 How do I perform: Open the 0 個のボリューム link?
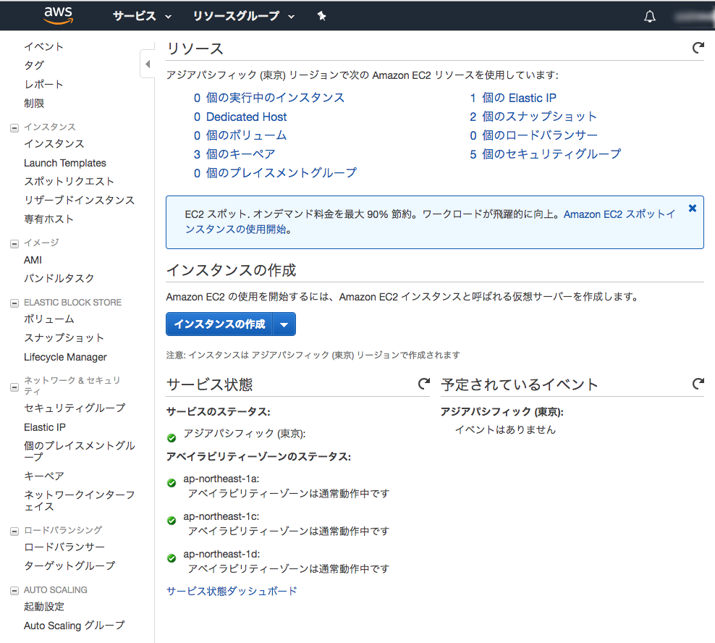pos(240,135)
